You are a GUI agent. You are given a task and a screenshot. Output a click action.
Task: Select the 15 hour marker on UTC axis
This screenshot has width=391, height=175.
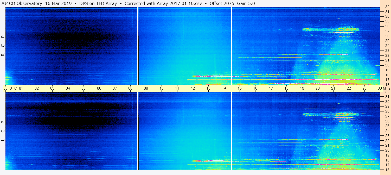pyautogui.click(x=240, y=88)
